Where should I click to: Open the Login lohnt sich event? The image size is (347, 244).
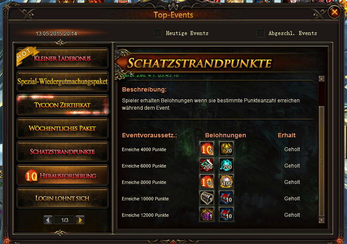tap(62, 198)
